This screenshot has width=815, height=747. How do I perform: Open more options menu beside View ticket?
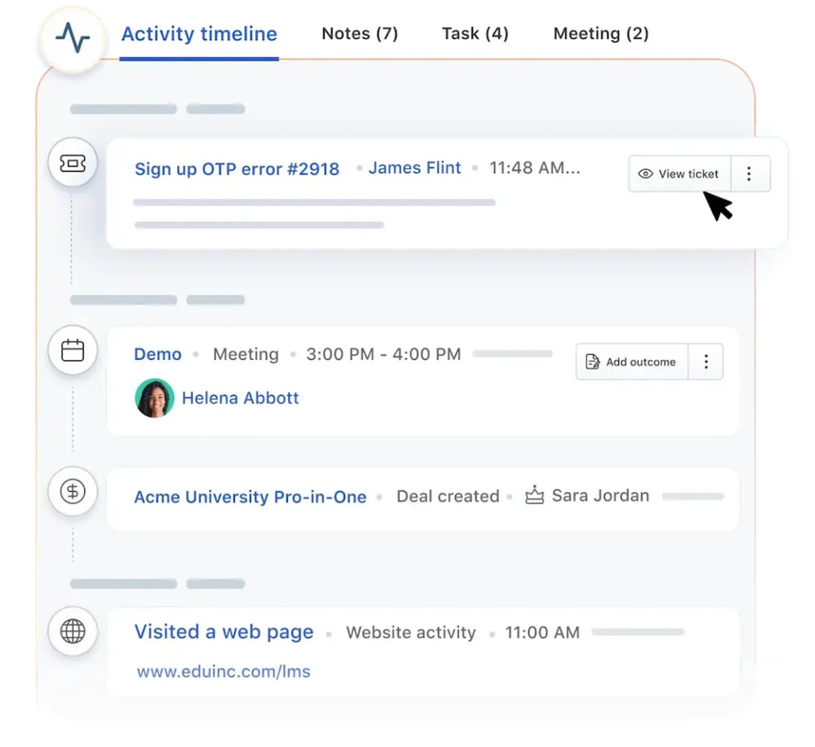pyautogui.click(x=750, y=174)
